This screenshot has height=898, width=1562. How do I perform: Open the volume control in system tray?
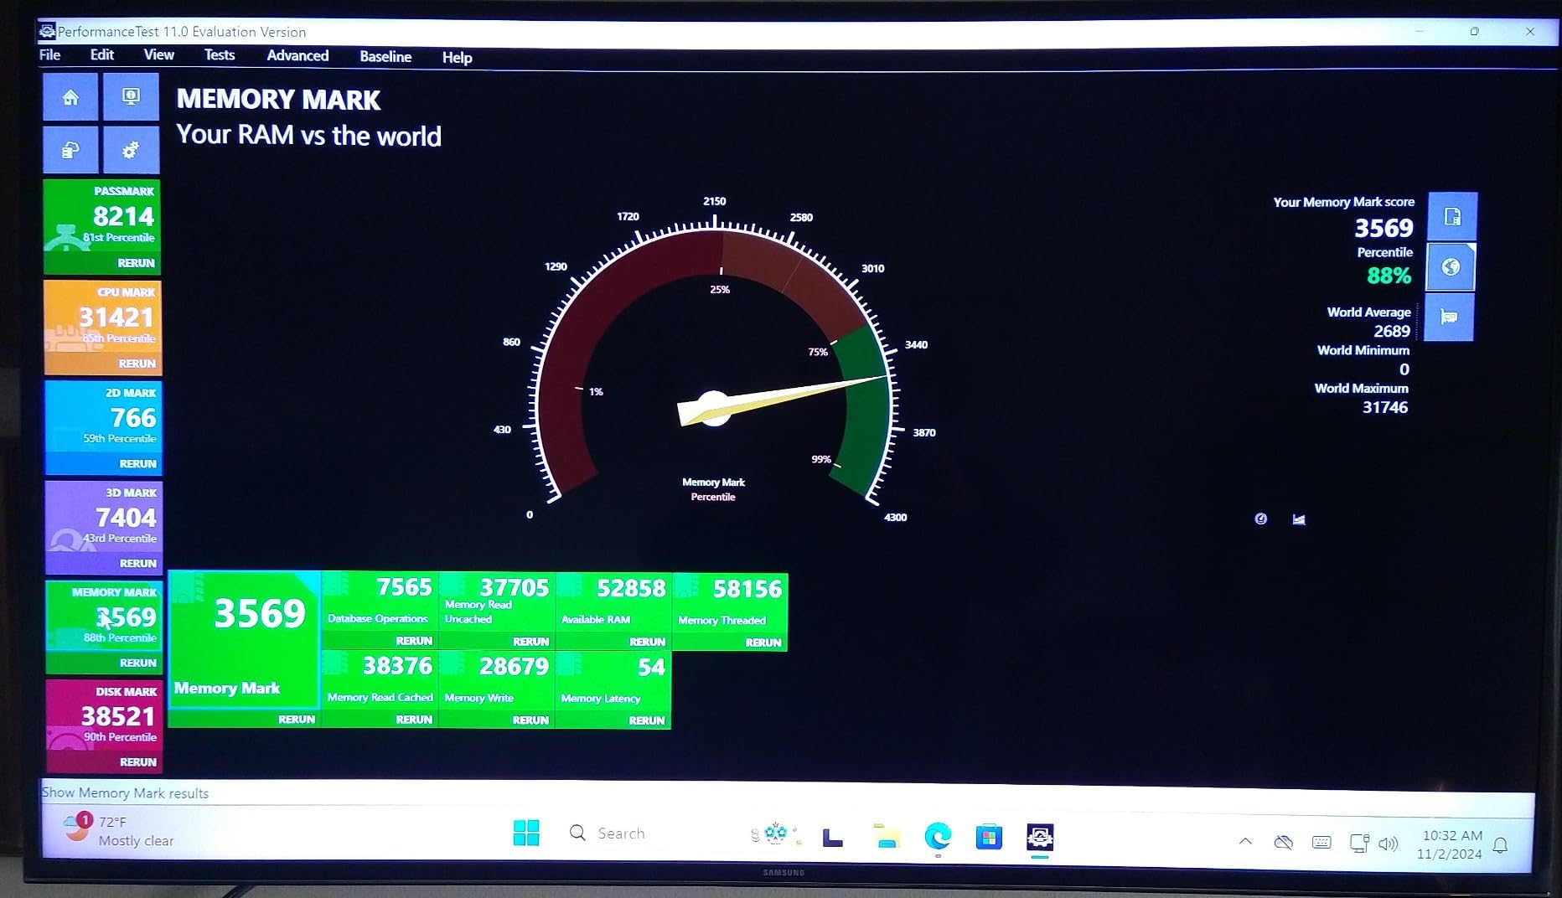coord(1388,844)
